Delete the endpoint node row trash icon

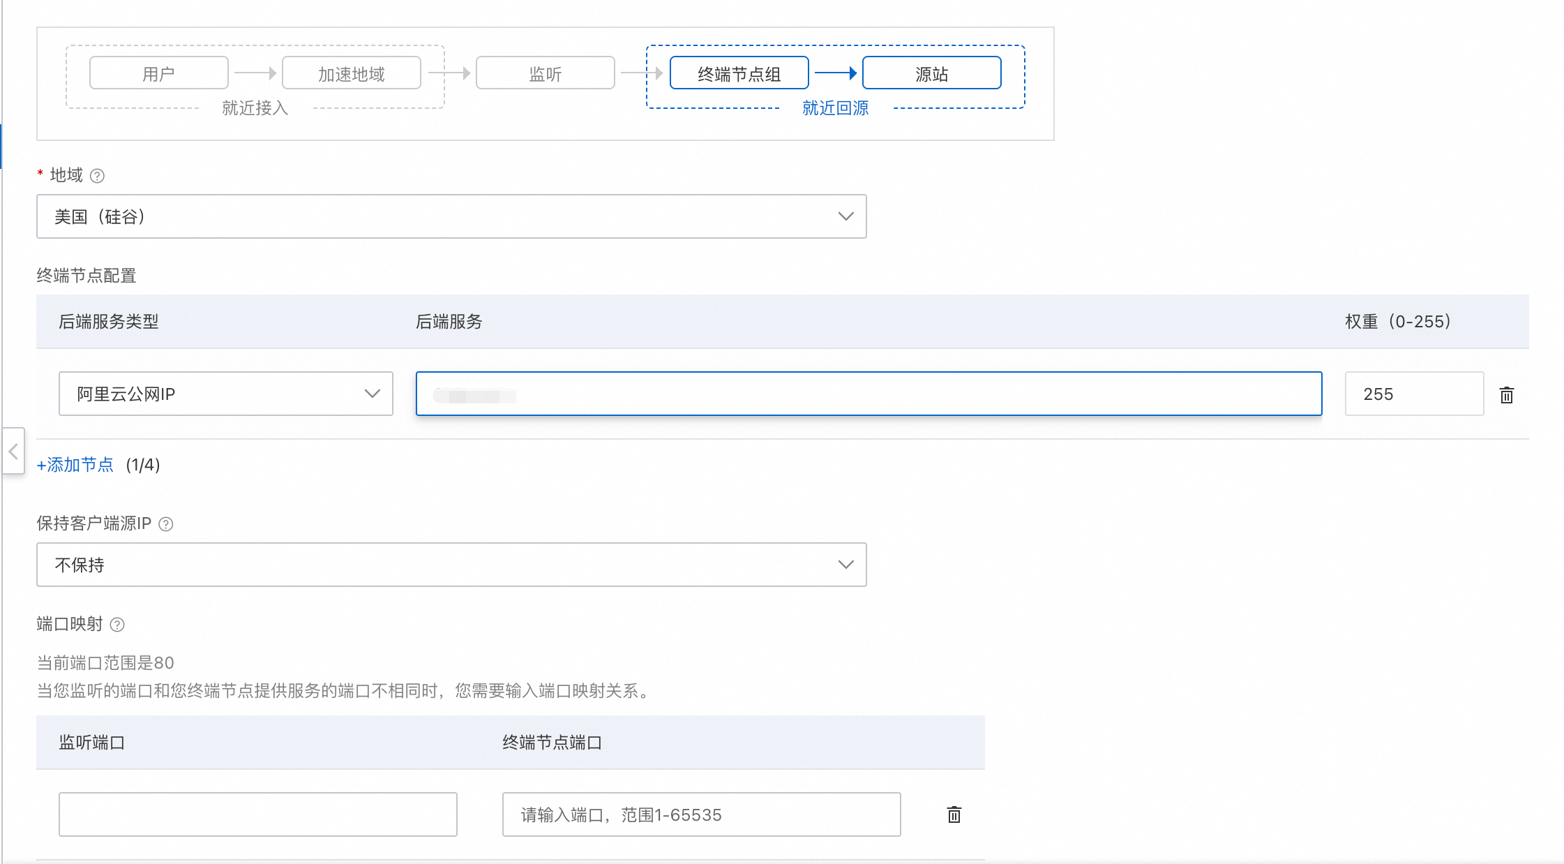[1506, 395]
